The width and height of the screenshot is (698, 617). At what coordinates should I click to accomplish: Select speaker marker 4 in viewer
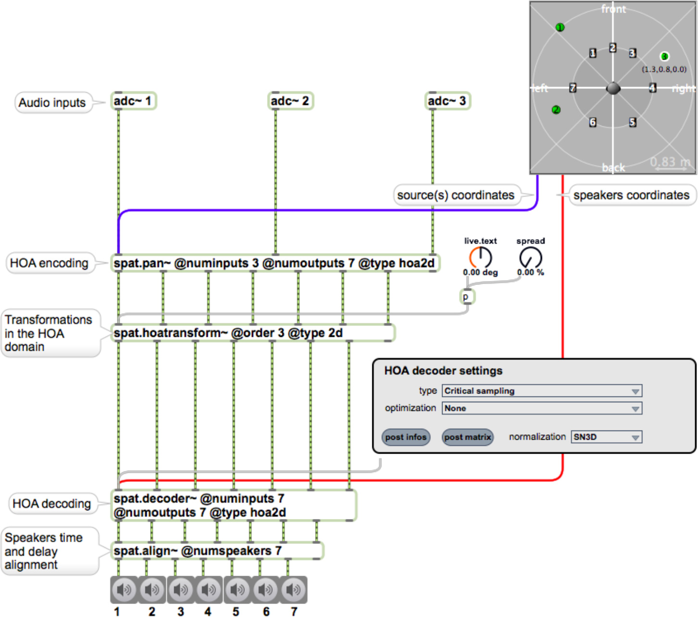[652, 88]
